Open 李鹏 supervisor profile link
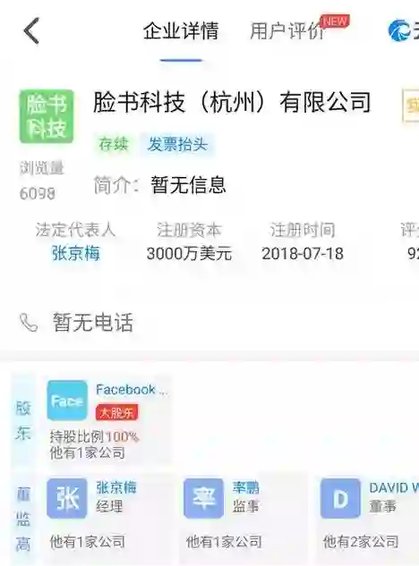419x566 pixels. tap(246, 487)
